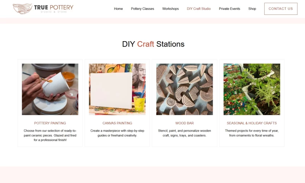Click text 'Stencil, paint, and personalize wooden'
This screenshot has height=183, width=305.
point(185,131)
